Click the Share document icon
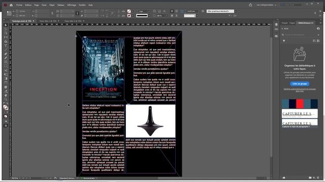The width and height of the screenshot is (325, 182). 250,5
